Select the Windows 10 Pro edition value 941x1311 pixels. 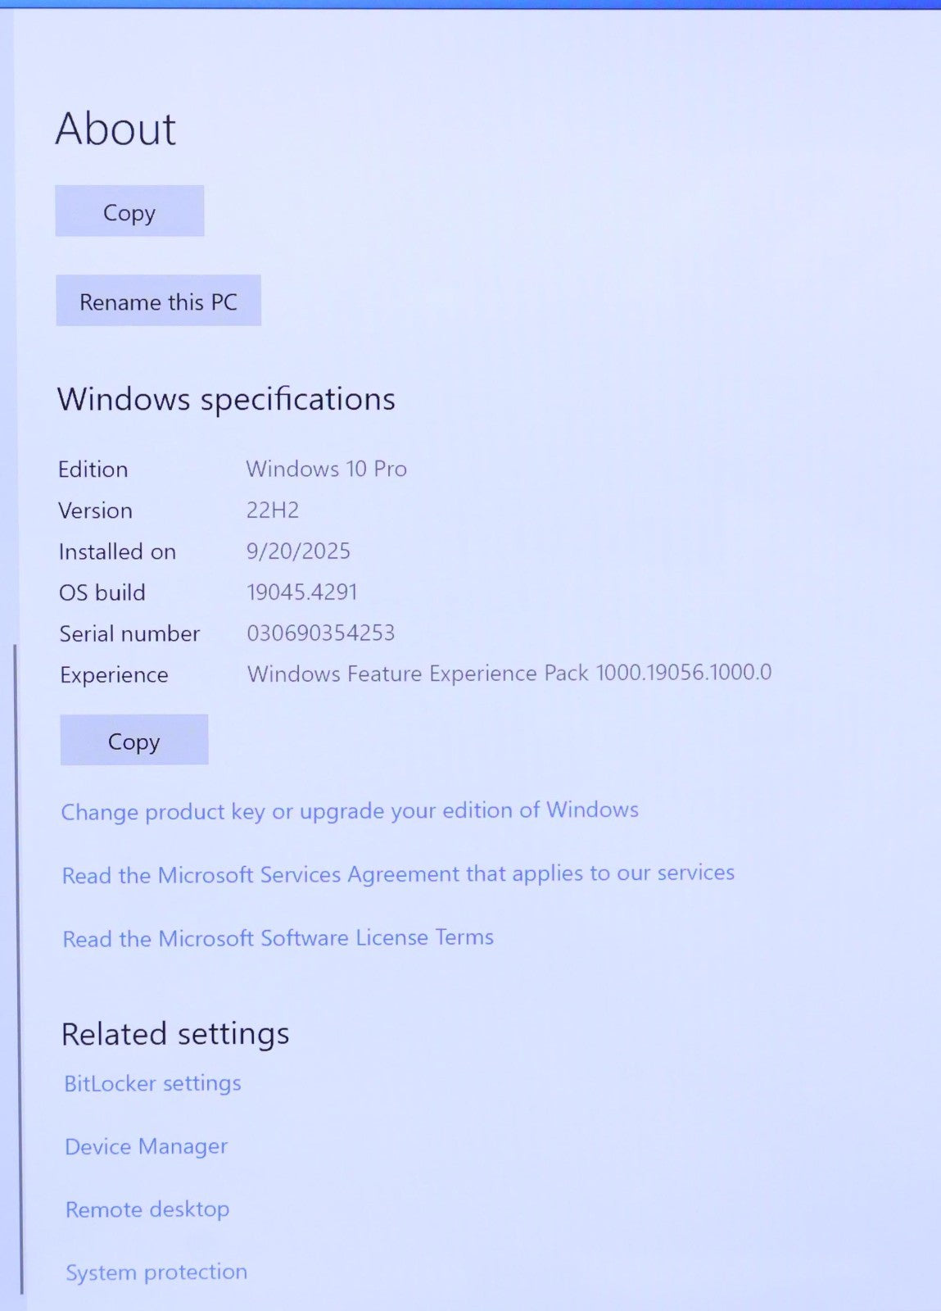click(326, 469)
